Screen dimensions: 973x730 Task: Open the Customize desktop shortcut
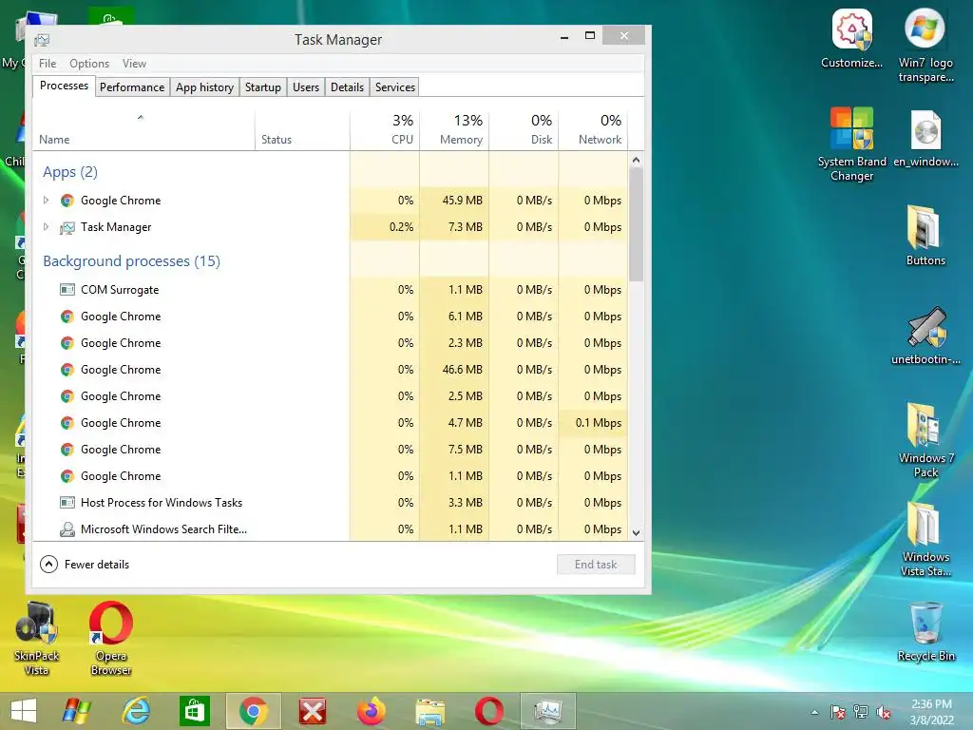(851, 38)
